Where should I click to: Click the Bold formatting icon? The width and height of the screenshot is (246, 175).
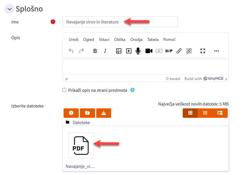[x=95, y=51]
